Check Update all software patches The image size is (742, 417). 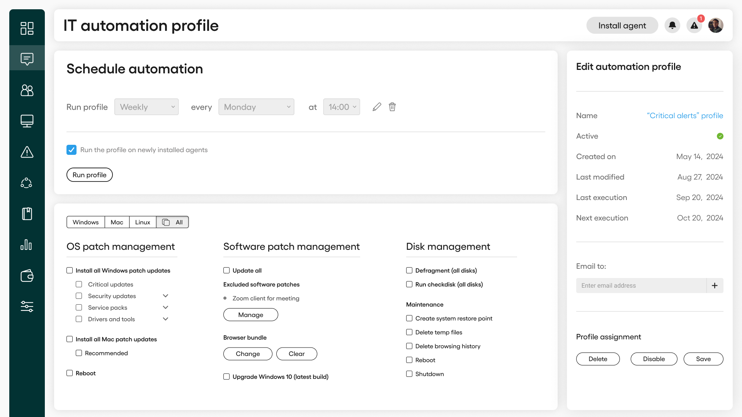226,271
